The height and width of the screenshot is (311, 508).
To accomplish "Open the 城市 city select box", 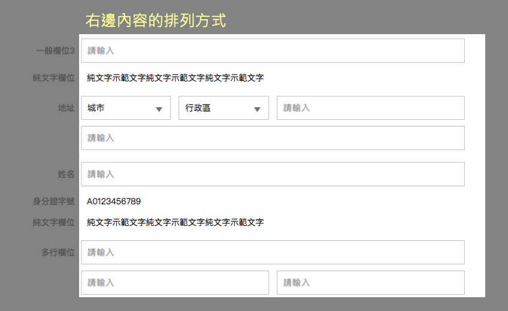I will click(126, 108).
